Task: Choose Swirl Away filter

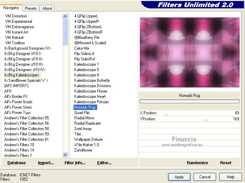Action: coord(83,129)
